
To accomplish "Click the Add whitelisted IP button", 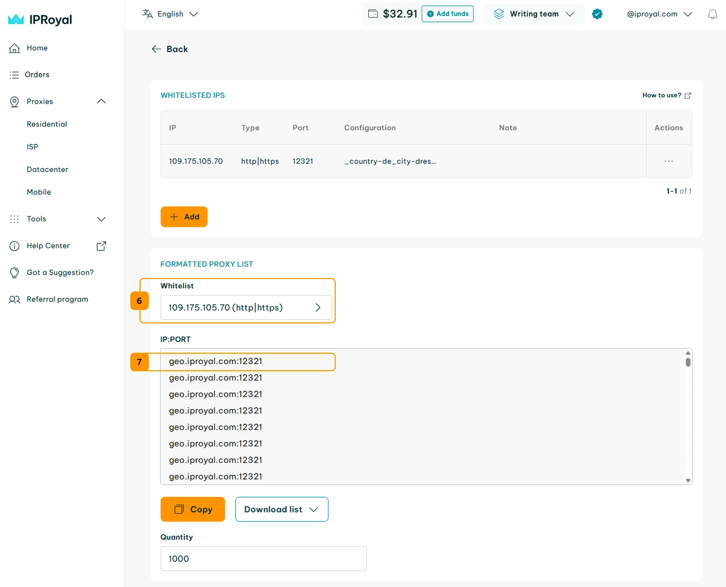I will (184, 217).
